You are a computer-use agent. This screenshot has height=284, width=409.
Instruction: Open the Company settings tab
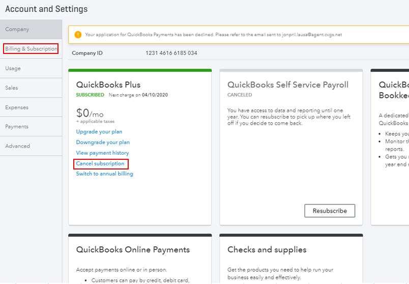click(31, 29)
